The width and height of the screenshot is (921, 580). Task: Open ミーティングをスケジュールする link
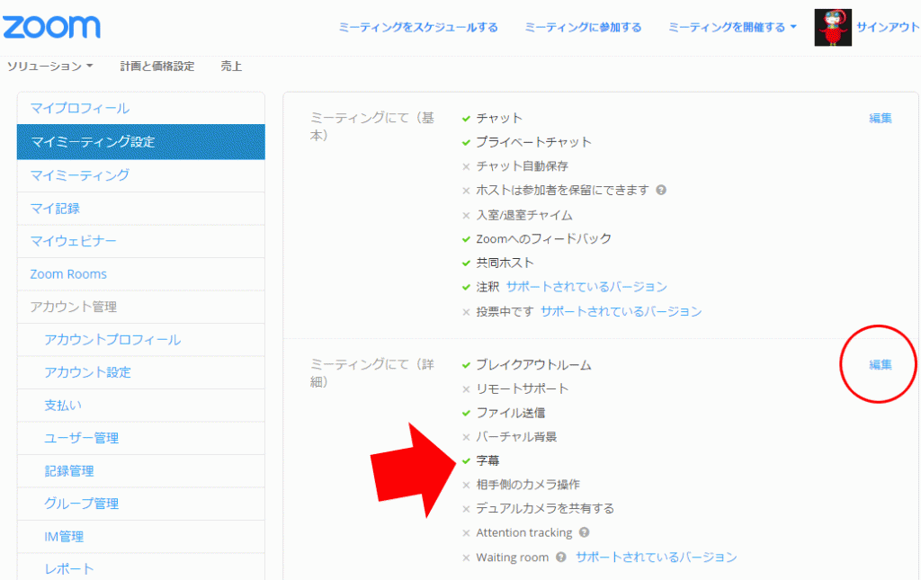coord(418,27)
